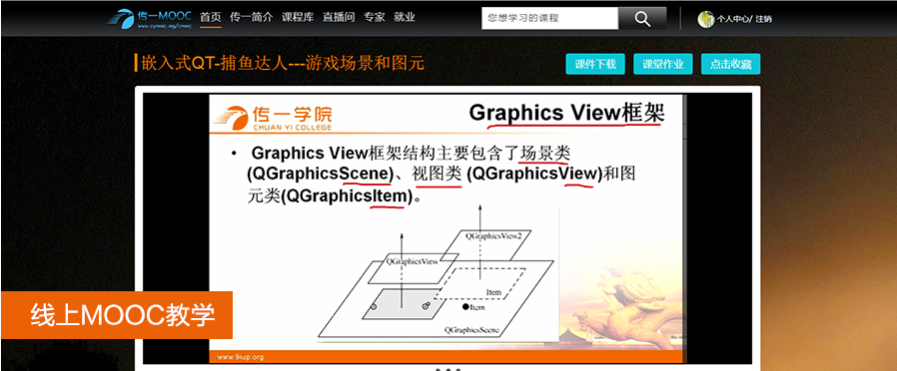Open the 专家 navigation item

click(x=375, y=17)
